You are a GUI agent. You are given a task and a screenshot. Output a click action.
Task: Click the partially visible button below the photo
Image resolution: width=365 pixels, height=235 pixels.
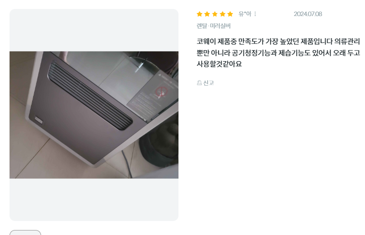[25, 232]
